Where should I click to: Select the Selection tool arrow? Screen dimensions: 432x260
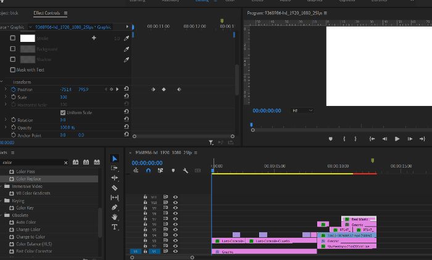(115, 159)
